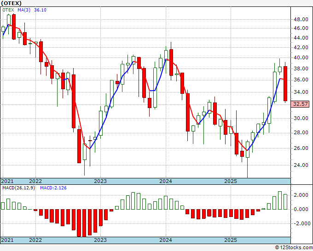Click the (OTEX) chart title

11,3
